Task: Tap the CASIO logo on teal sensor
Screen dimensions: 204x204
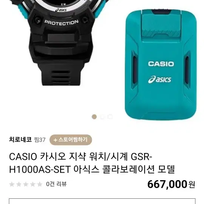Action: (161, 64)
